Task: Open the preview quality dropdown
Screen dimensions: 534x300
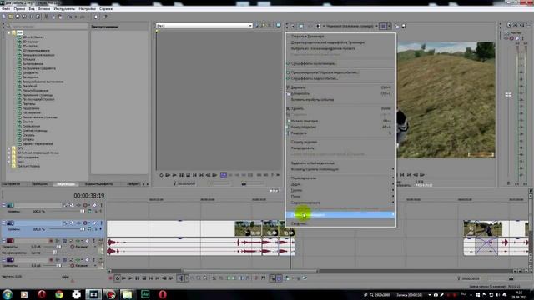Action: [376, 26]
